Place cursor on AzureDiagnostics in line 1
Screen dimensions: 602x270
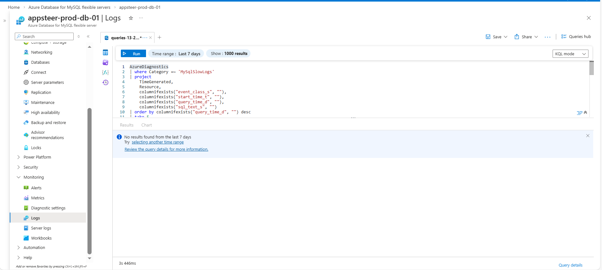coord(149,67)
